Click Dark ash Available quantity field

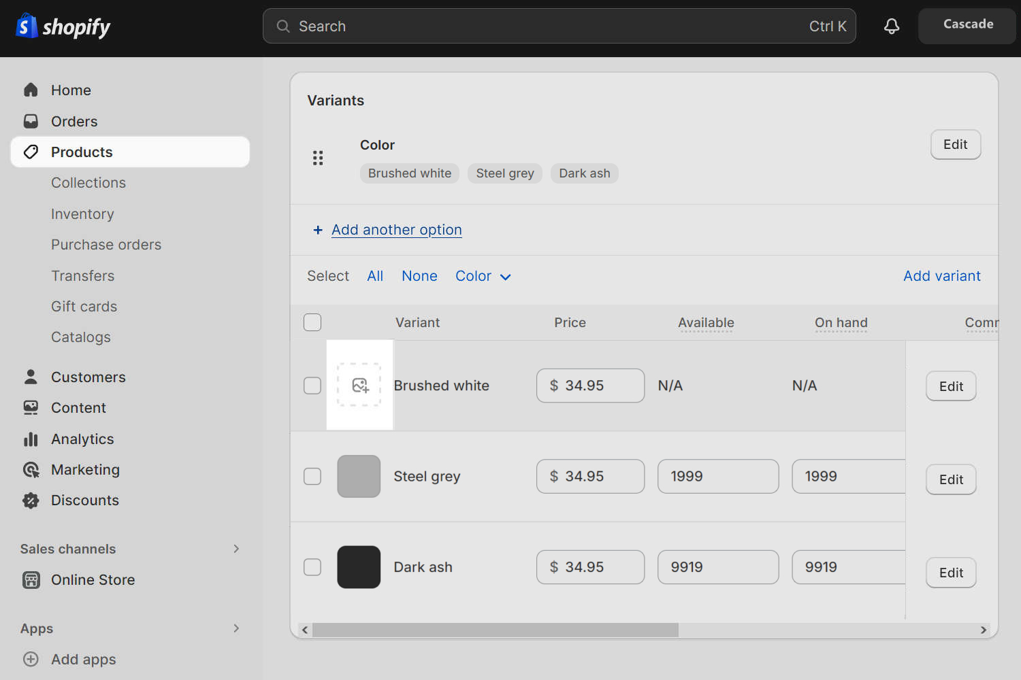718,567
